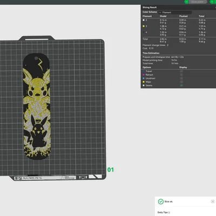Click the green Slice ok checkmark icon

(161, 201)
